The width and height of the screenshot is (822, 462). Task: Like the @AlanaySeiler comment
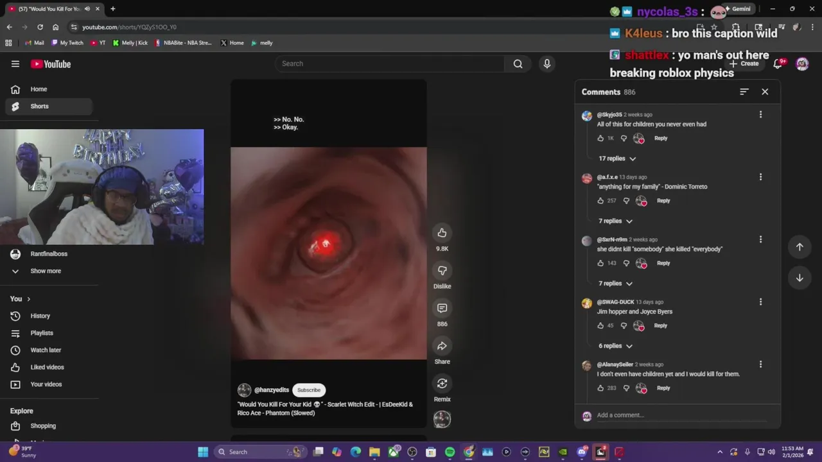point(600,388)
